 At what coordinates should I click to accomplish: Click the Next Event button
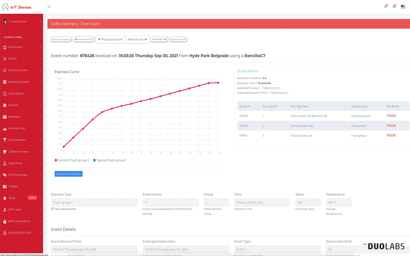coord(137,39)
